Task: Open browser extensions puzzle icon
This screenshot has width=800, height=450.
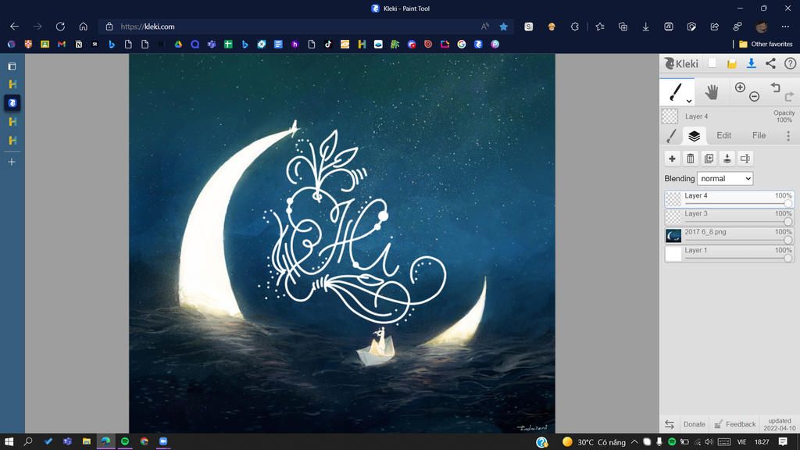Action: (x=574, y=27)
